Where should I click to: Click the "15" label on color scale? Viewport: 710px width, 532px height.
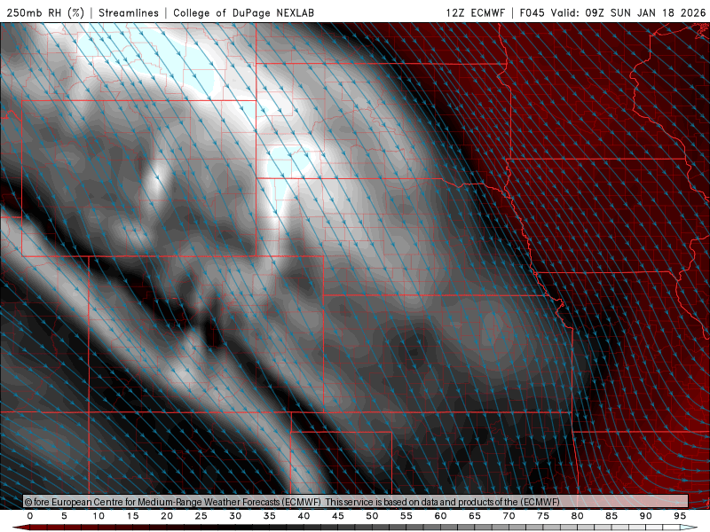pyautogui.click(x=132, y=516)
